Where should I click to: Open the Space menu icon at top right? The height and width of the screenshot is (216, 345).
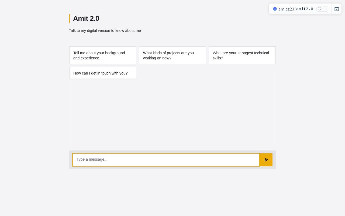[x=337, y=9]
